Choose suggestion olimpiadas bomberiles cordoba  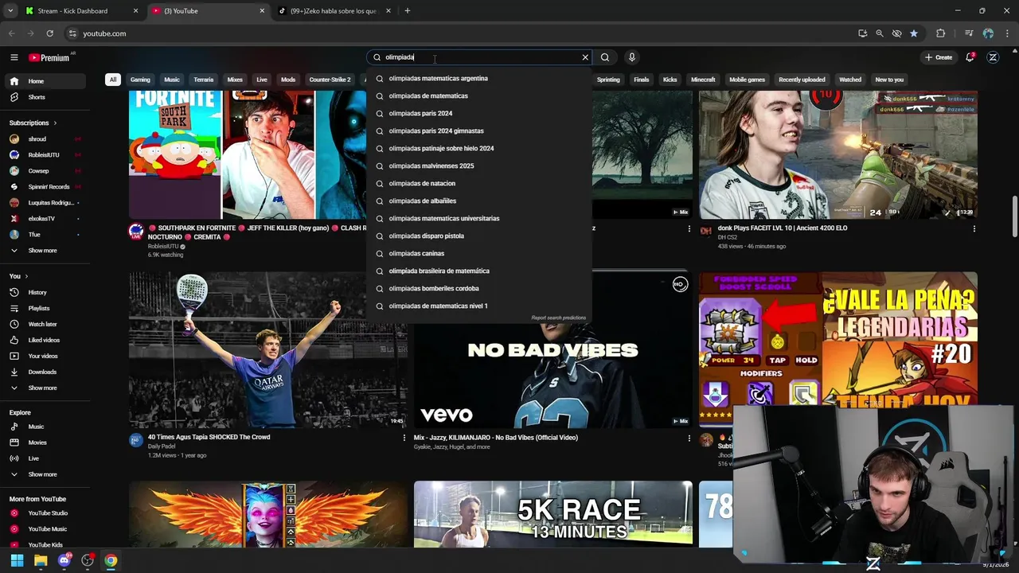click(479, 288)
